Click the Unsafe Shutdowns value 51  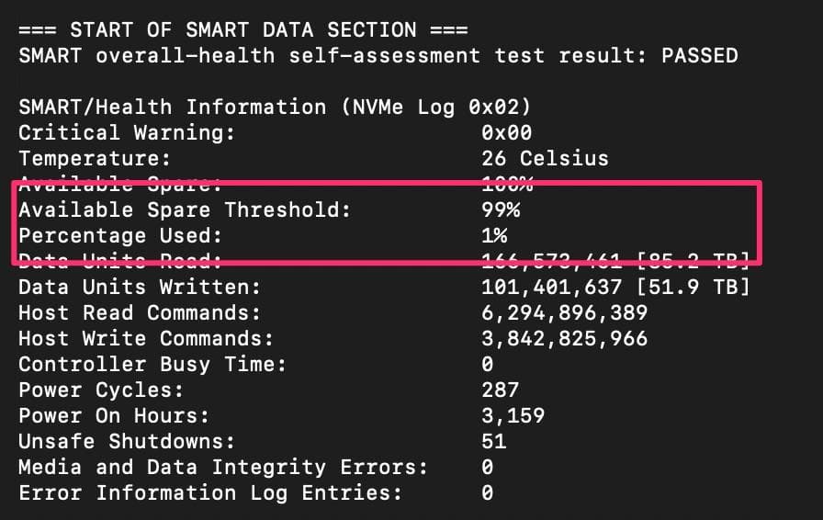tap(493, 442)
